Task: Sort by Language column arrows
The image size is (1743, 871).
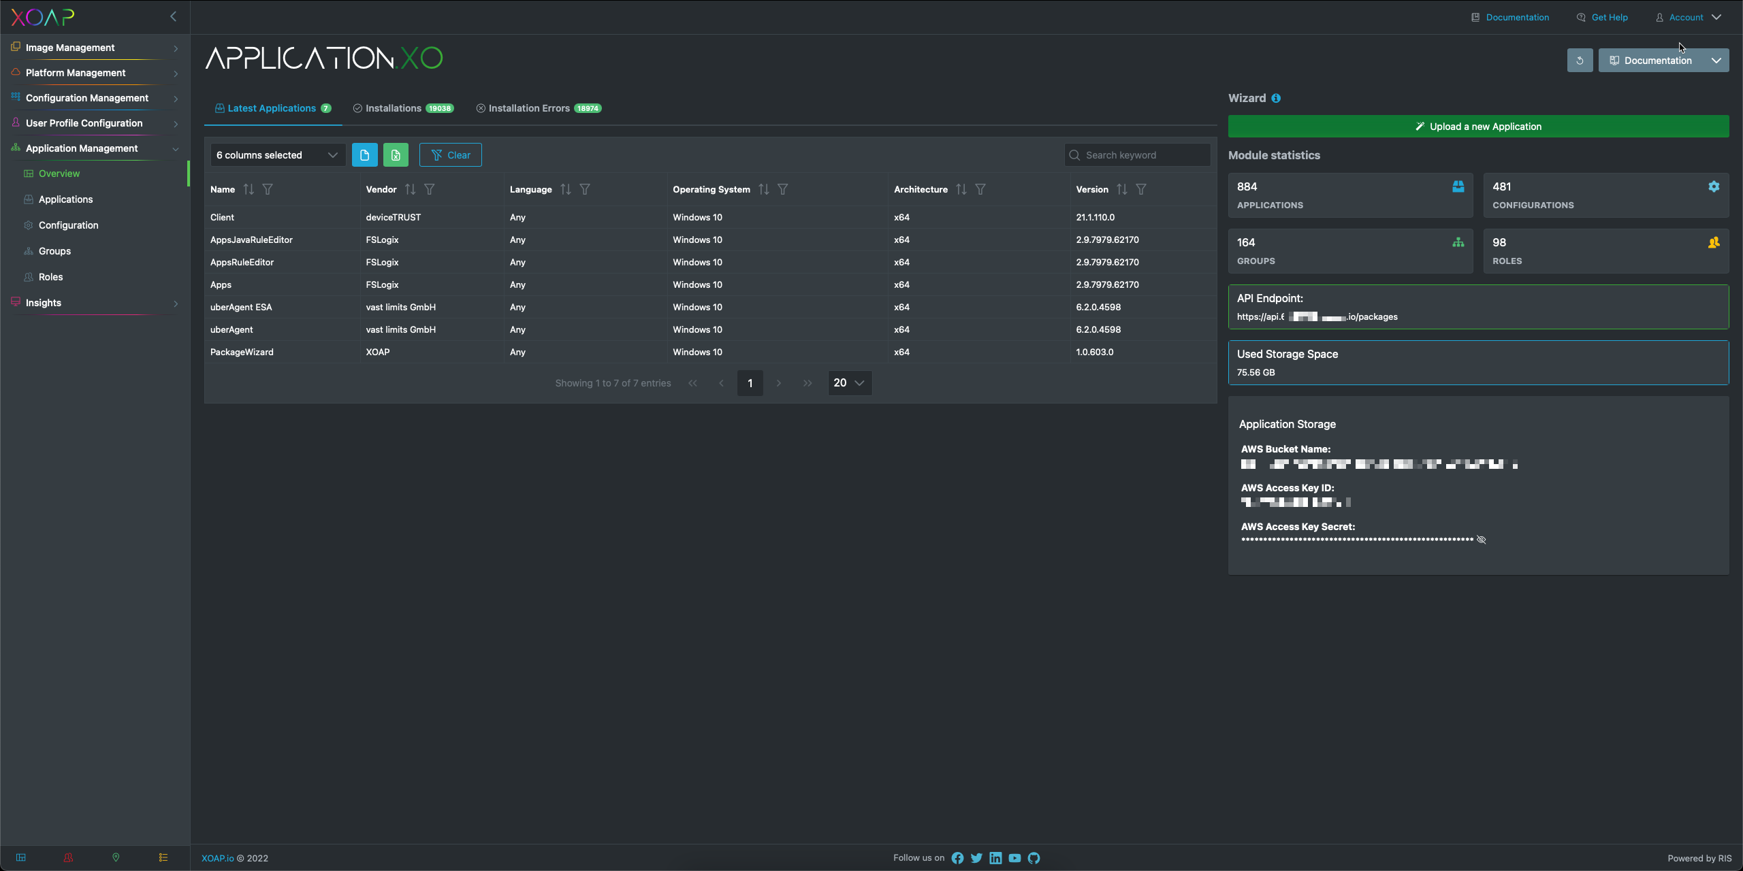Action: [566, 189]
